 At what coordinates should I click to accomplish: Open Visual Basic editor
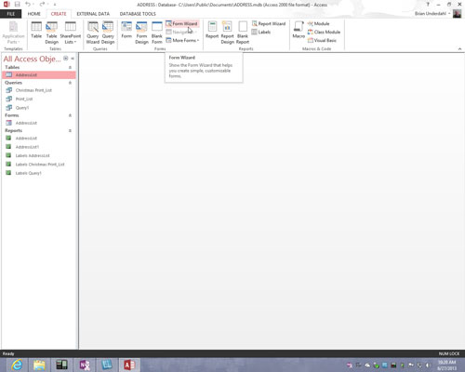click(322, 40)
